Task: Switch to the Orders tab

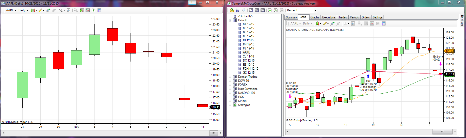Action: click(365, 17)
